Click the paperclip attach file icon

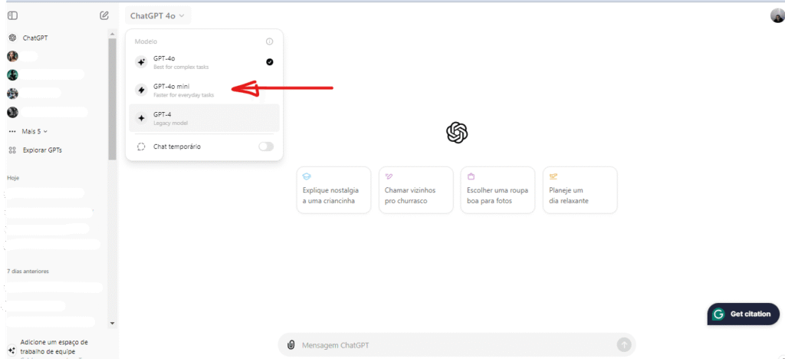point(291,345)
